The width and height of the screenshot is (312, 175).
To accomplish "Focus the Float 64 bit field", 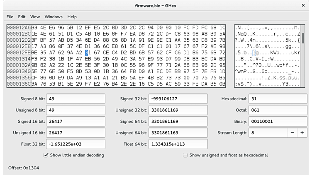I will tap(178, 144).
